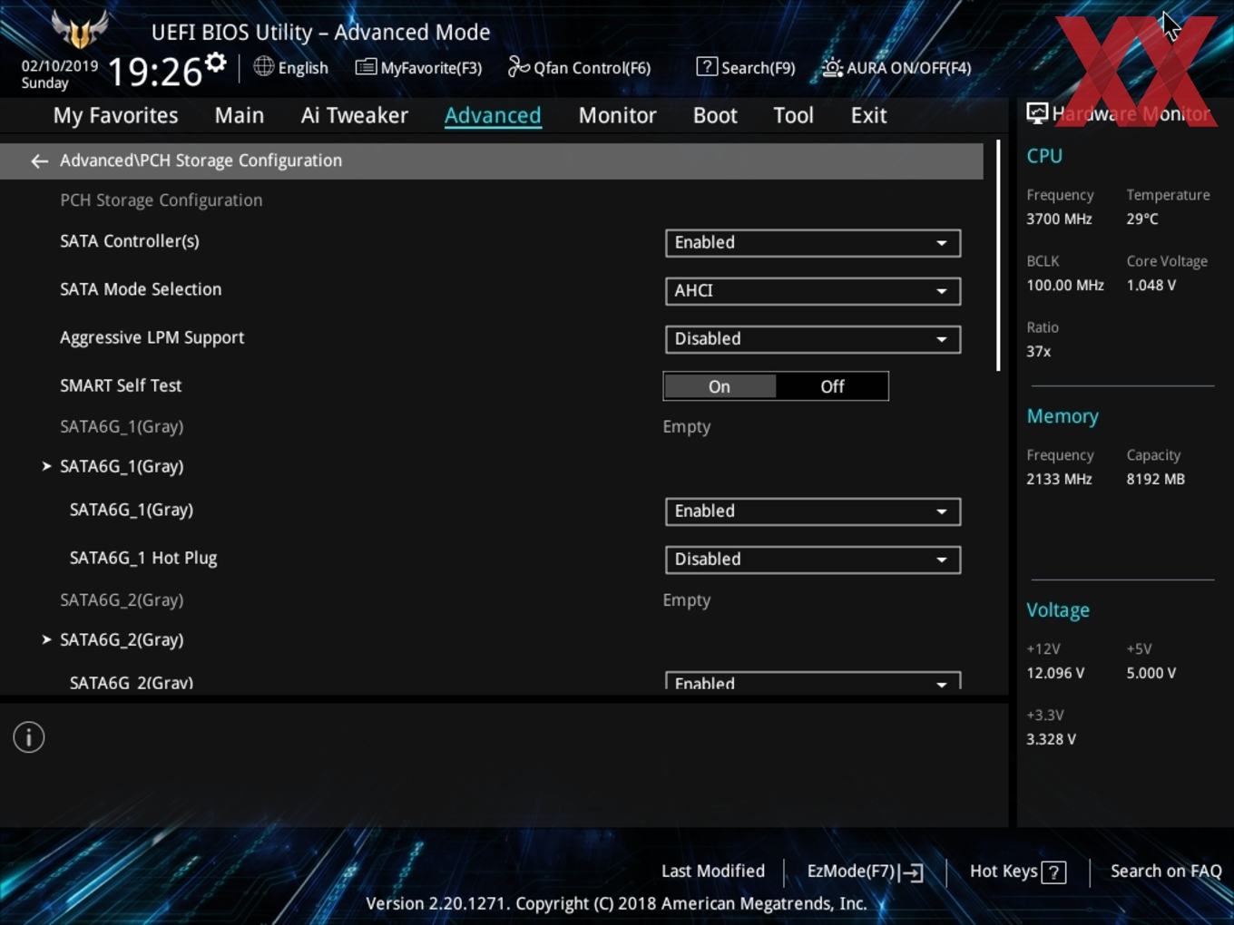Click the settings list scrollbar
This screenshot has width=1234, height=925.
(x=998, y=255)
